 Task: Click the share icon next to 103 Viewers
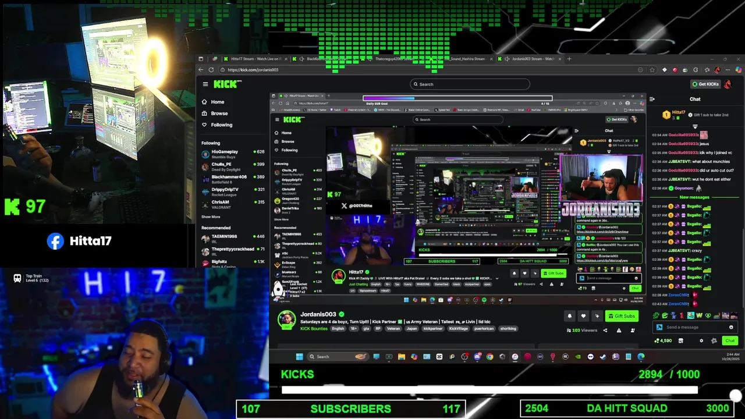point(605,331)
